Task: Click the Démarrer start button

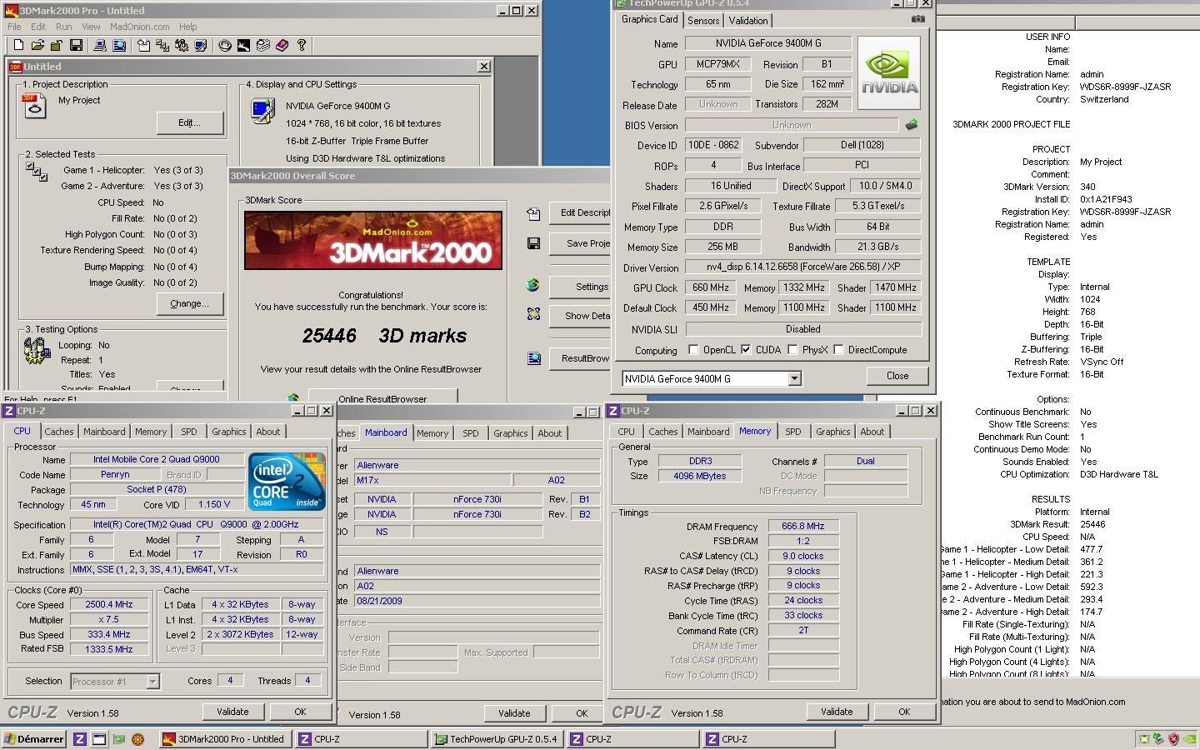Action: (34, 739)
